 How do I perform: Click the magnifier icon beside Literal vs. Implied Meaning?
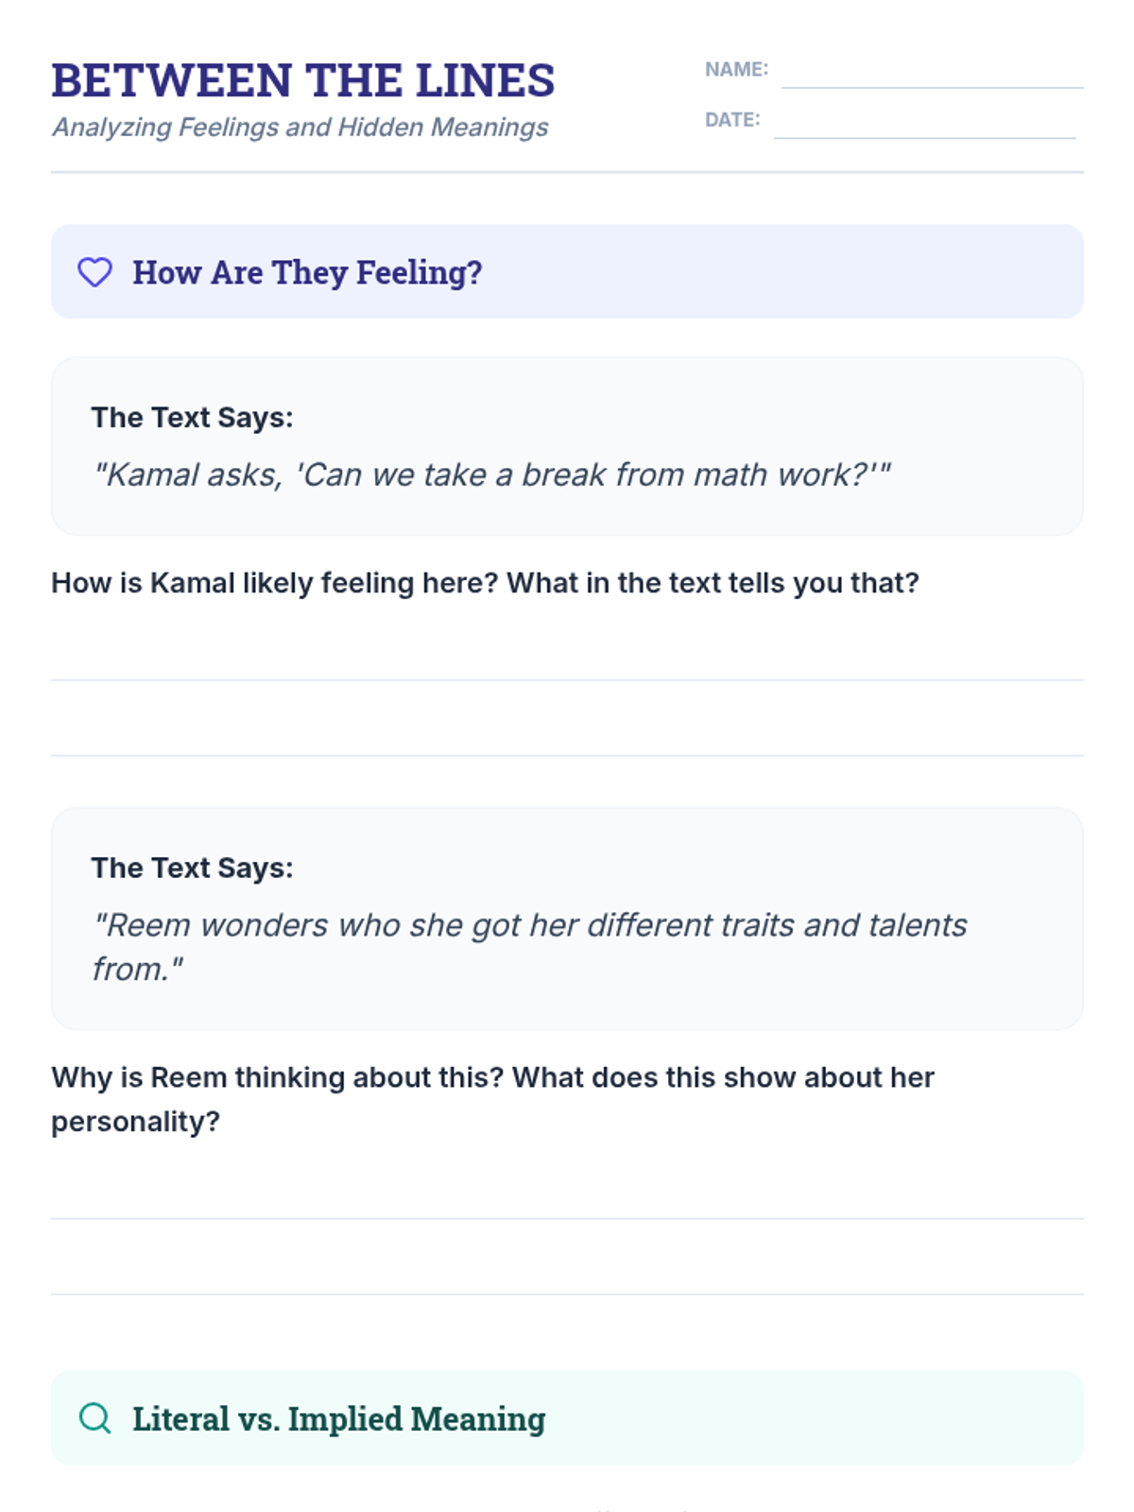pos(94,1417)
